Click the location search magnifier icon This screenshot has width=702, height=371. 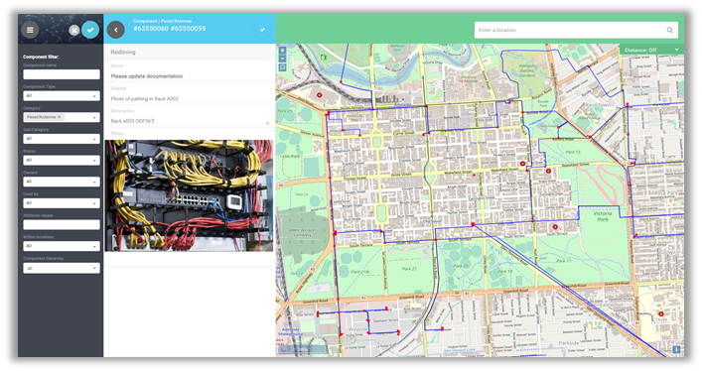click(670, 30)
